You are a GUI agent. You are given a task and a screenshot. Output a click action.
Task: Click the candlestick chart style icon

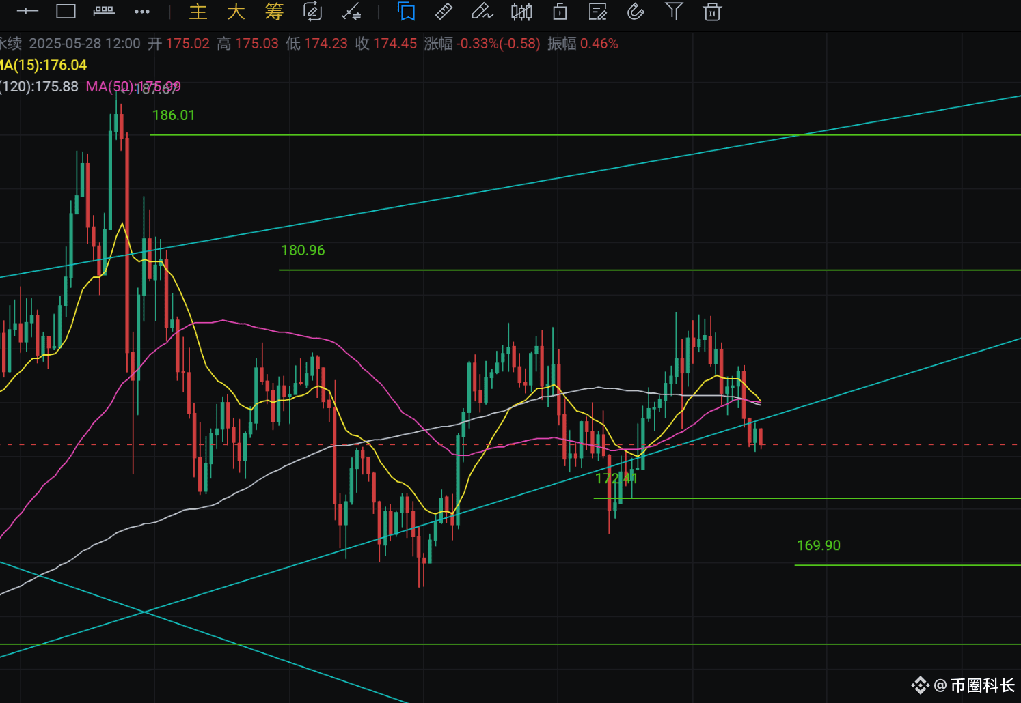(521, 12)
